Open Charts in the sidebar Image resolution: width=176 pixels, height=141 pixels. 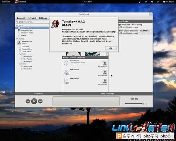coord(23,35)
